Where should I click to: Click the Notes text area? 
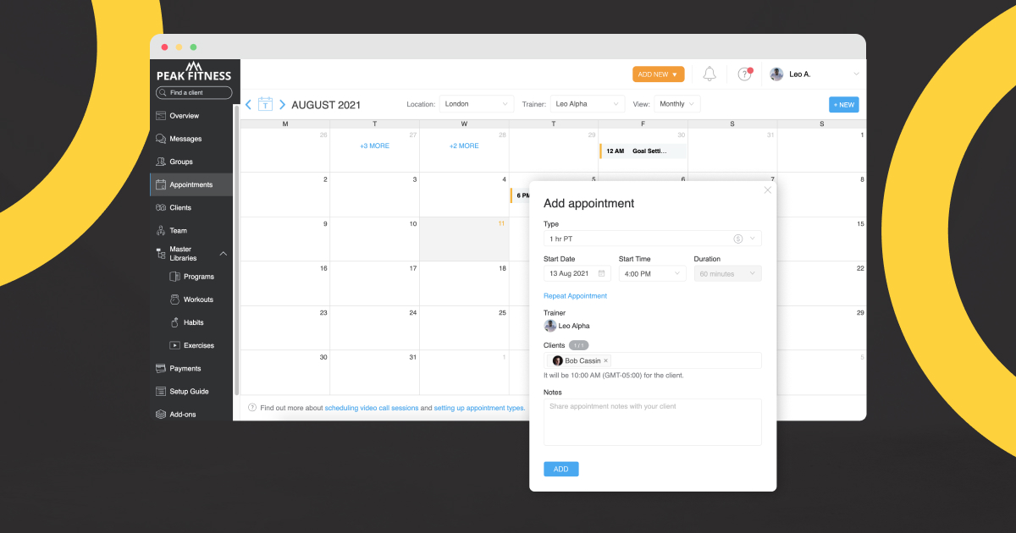652,422
